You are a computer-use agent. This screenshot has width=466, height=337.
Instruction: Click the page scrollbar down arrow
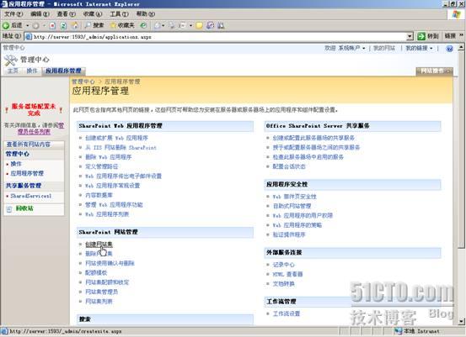coord(461,321)
